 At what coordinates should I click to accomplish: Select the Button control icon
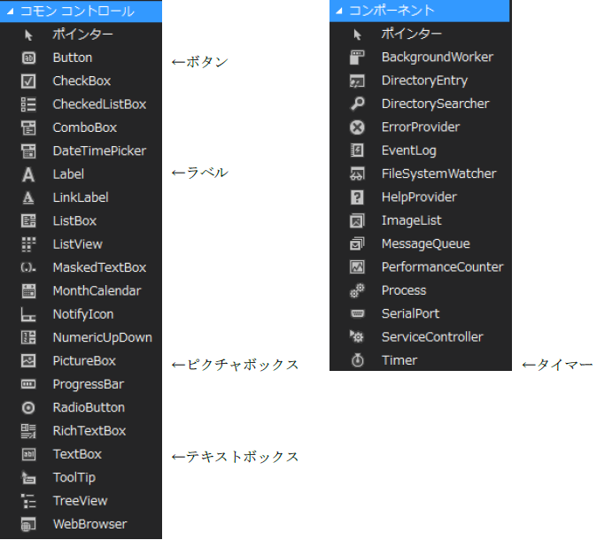coord(28,58)
